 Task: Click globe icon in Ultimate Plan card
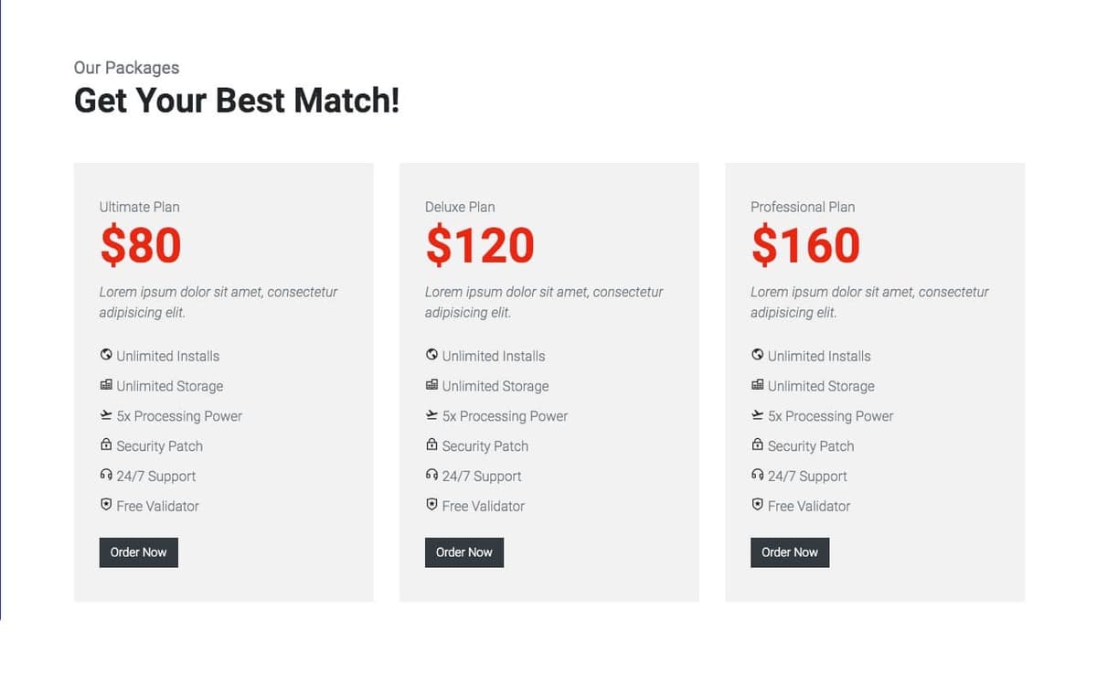106,355
